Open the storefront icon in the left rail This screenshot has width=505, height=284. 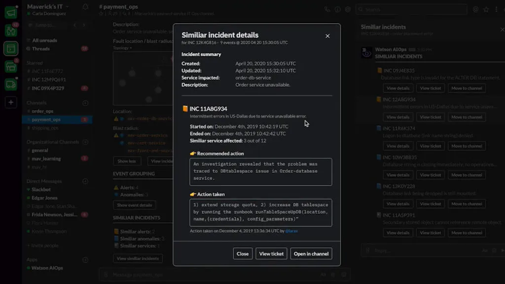(11, 66)
